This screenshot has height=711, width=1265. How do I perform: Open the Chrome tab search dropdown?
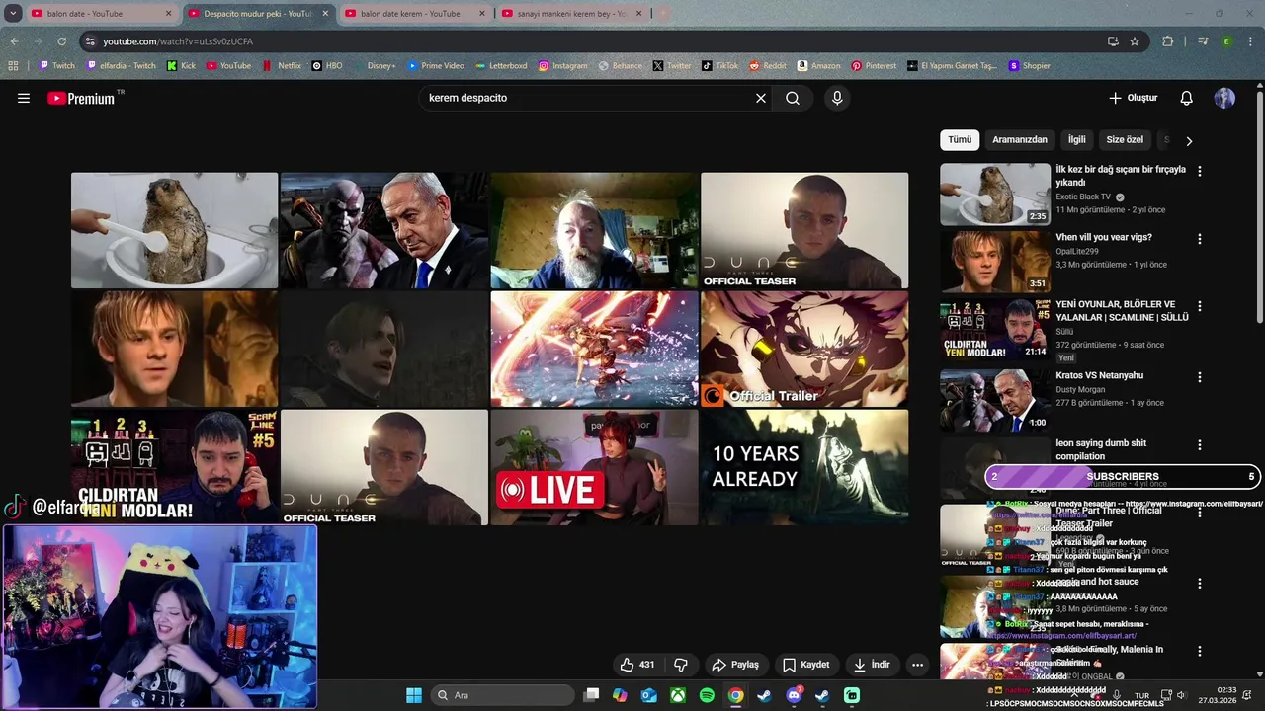point(13,14)
